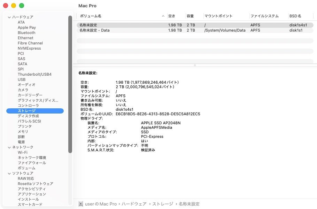Select ボリューム under ネットワーク
The image size is (317, 209).
click(x=26, y=168)
